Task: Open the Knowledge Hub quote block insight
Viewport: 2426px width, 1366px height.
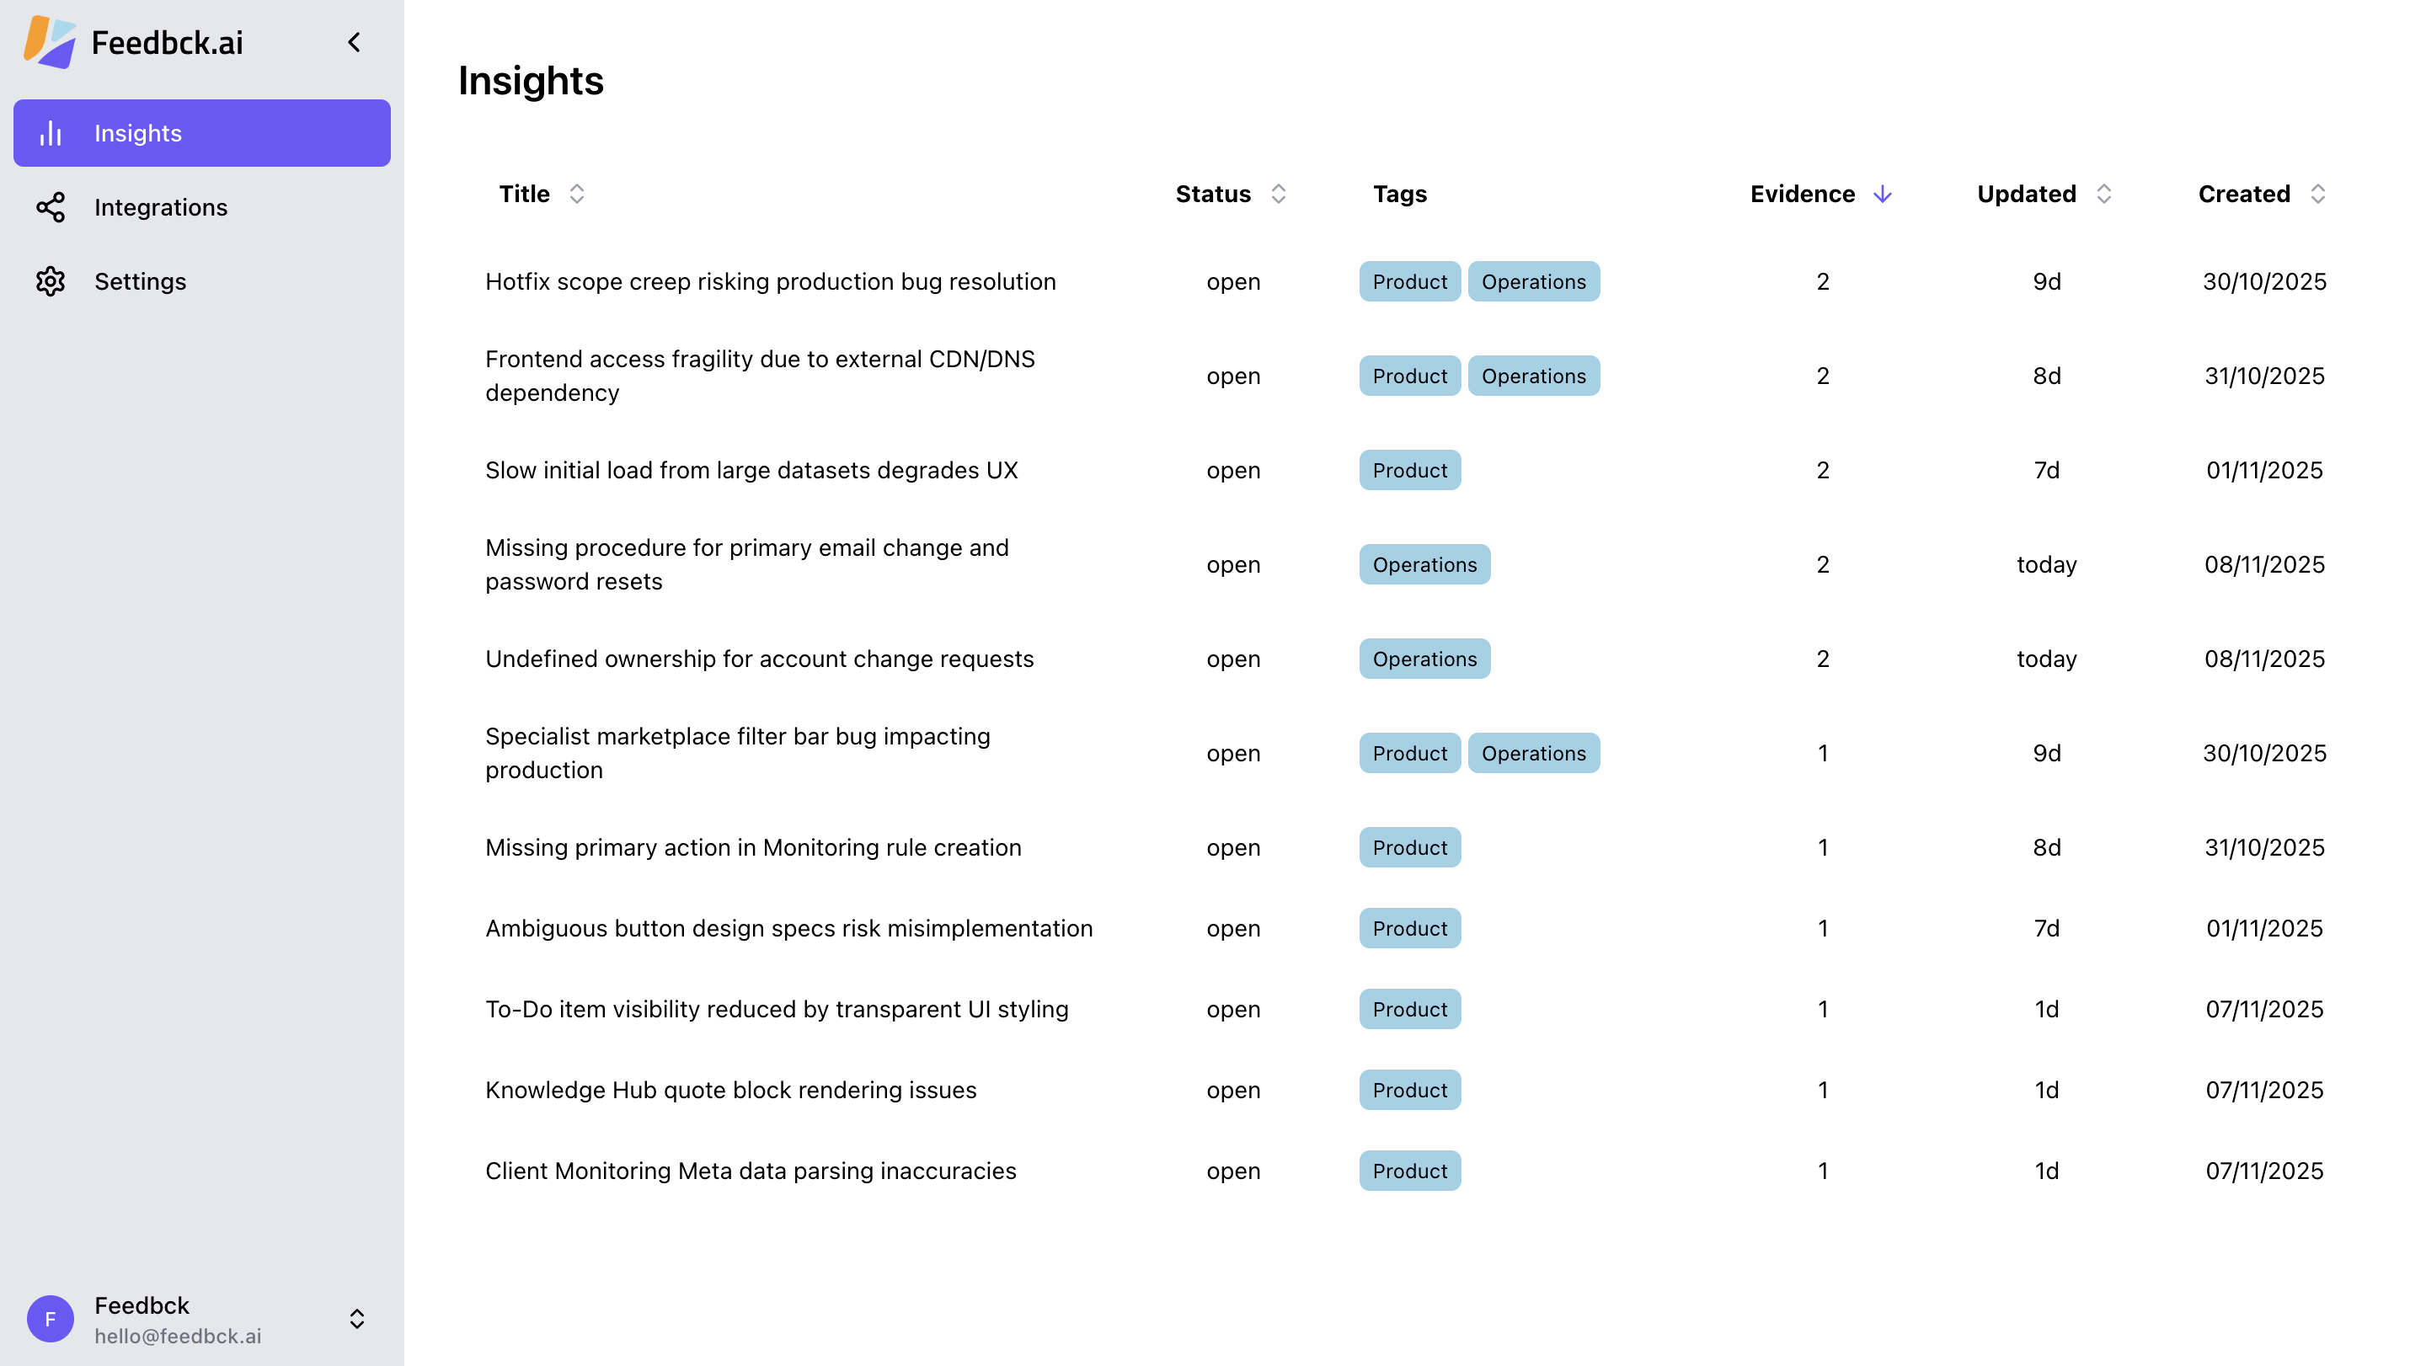Action: [x=731, y=1089]
